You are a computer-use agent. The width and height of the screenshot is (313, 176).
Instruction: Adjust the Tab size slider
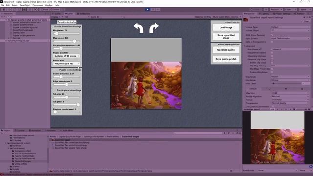coord(67,97)
